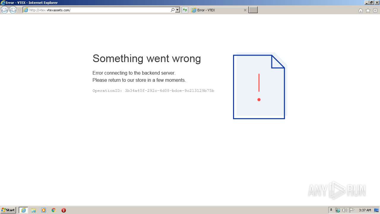
Task: Select the Error - VTEX tab
Action: (219, 10)
